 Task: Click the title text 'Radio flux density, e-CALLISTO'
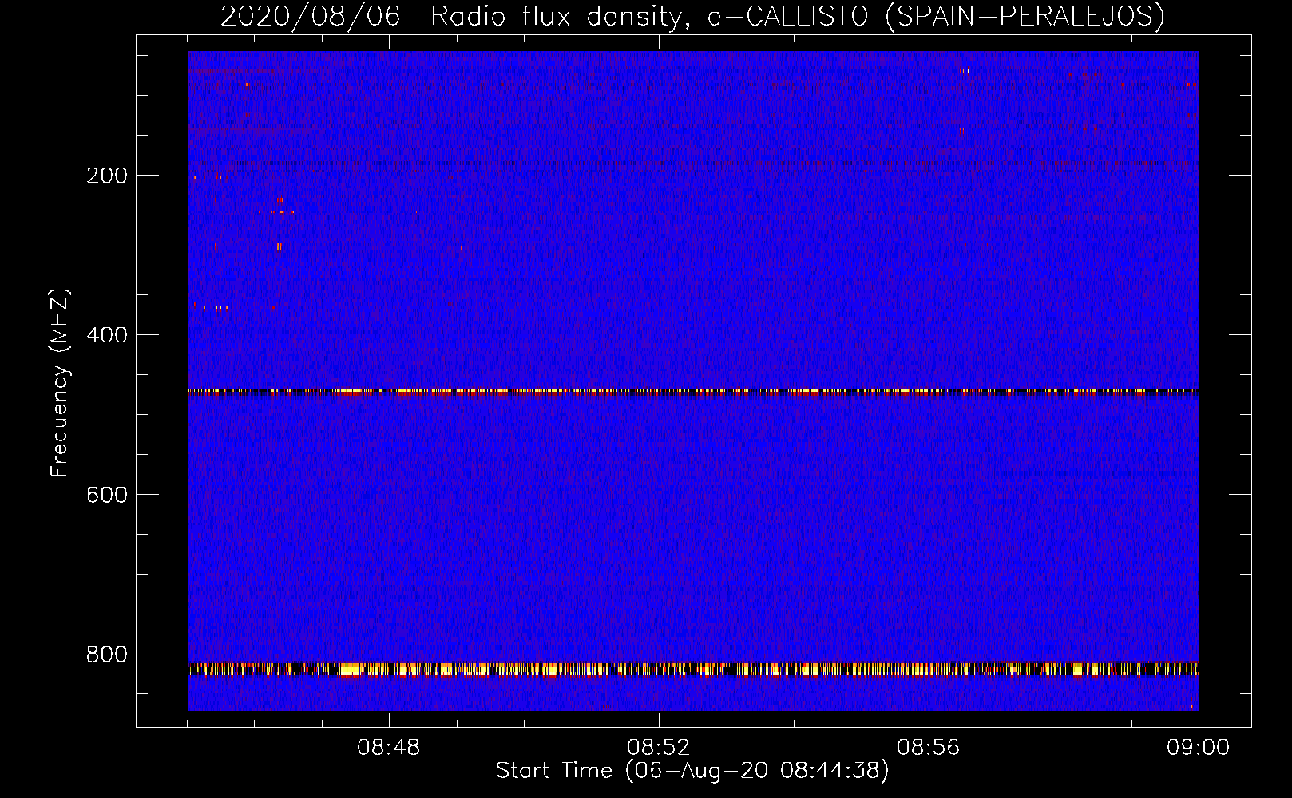pos(649,17)
